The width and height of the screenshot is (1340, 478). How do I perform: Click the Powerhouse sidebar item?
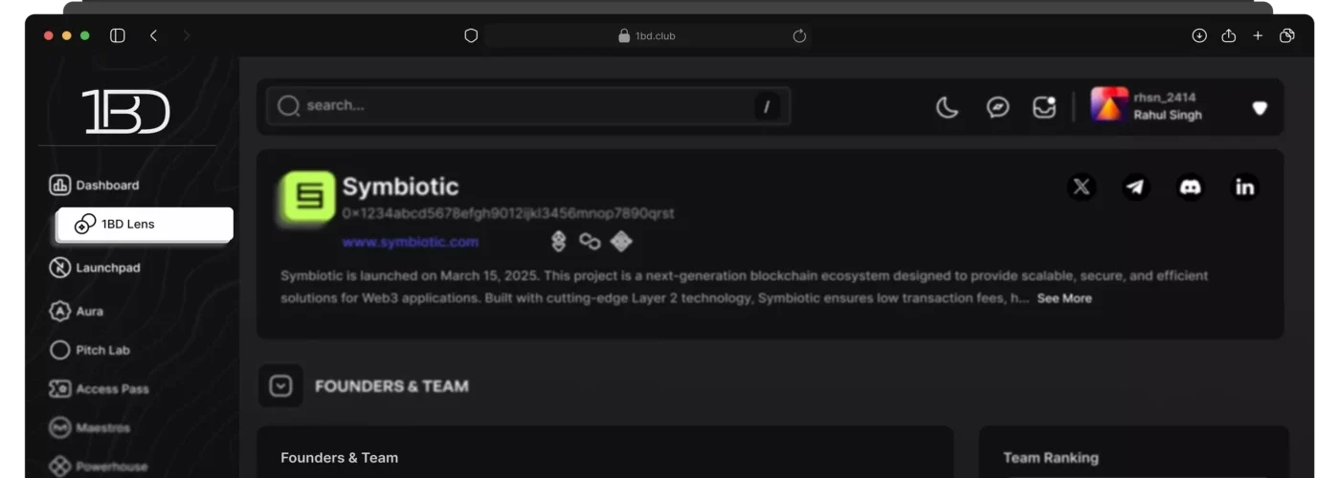click(98, 467)
